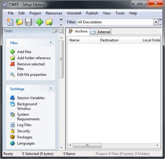This screenshot has width=165, height=159.
Task: Click the Save floppy disk icon
Action: 28,22
